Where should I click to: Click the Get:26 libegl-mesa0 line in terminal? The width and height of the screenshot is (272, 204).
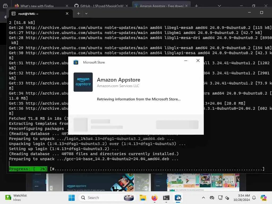[140, 28]
